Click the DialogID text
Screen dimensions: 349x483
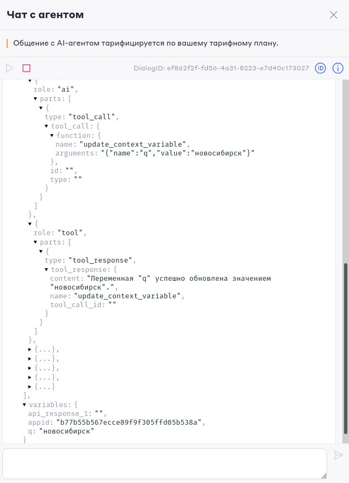221,68
